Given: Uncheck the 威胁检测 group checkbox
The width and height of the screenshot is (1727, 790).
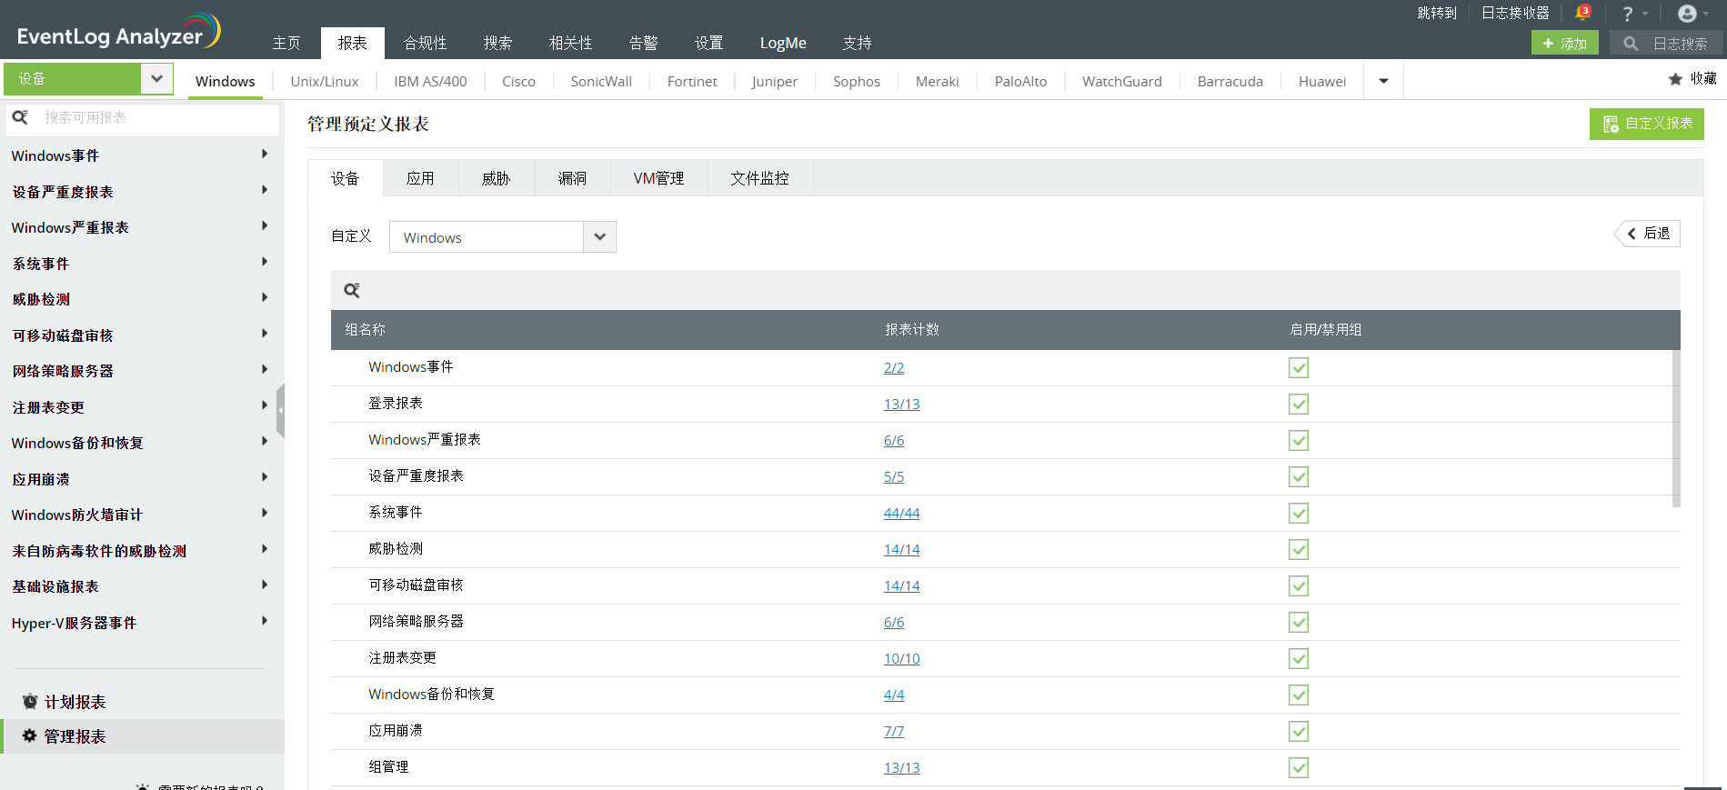Looking at the screenshot, I should 1299,550.
